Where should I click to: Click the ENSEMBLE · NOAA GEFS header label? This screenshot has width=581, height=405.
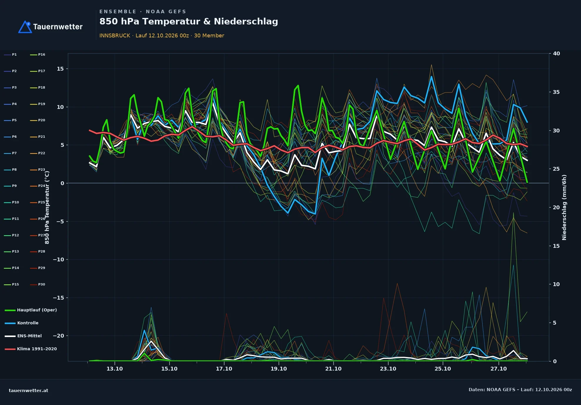(143, 12)
